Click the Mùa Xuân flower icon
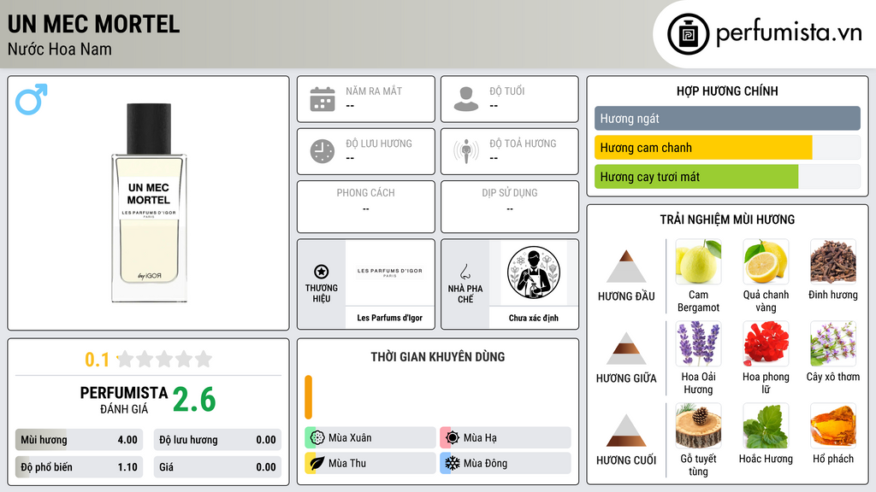The height and width of the screenshot is (492, 876). click(317, 437)
